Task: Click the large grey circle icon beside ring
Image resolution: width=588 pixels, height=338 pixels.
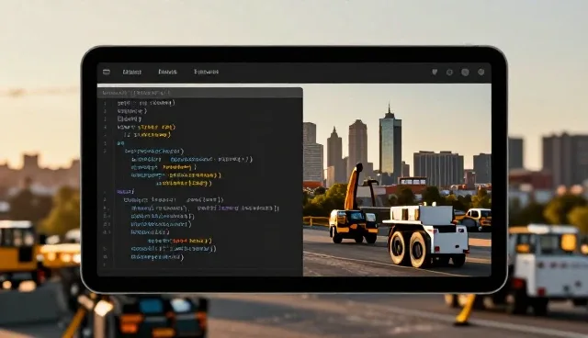Action: (x=465, y=73)
